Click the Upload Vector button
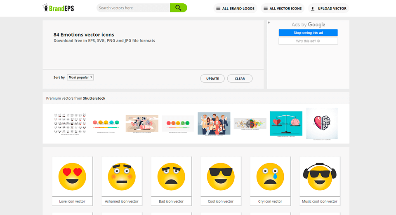 (328, 8)
